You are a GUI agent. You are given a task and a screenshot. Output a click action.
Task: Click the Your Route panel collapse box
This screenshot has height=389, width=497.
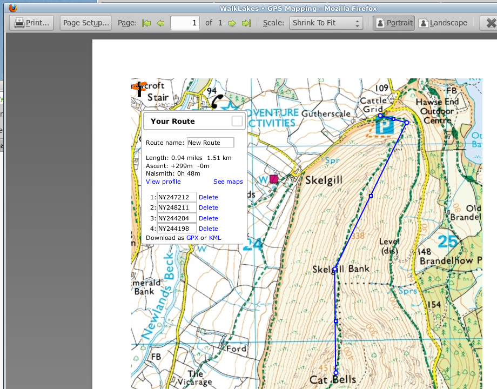(237, 121)
